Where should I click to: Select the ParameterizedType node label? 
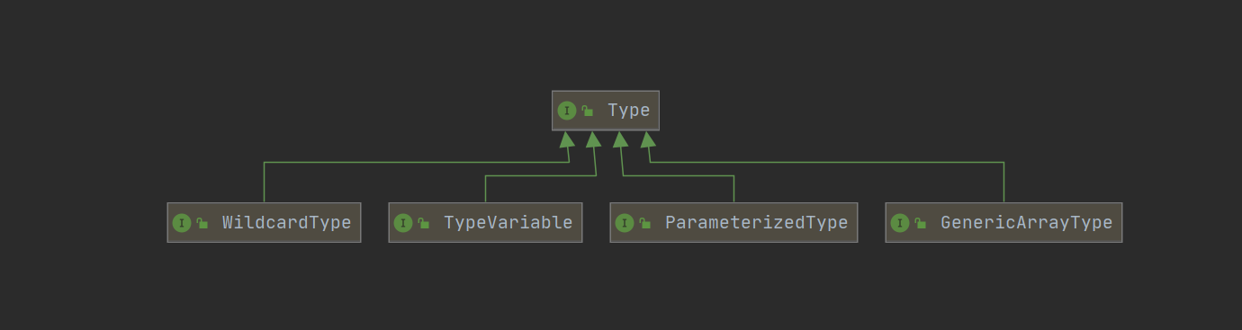click(756, 223)
